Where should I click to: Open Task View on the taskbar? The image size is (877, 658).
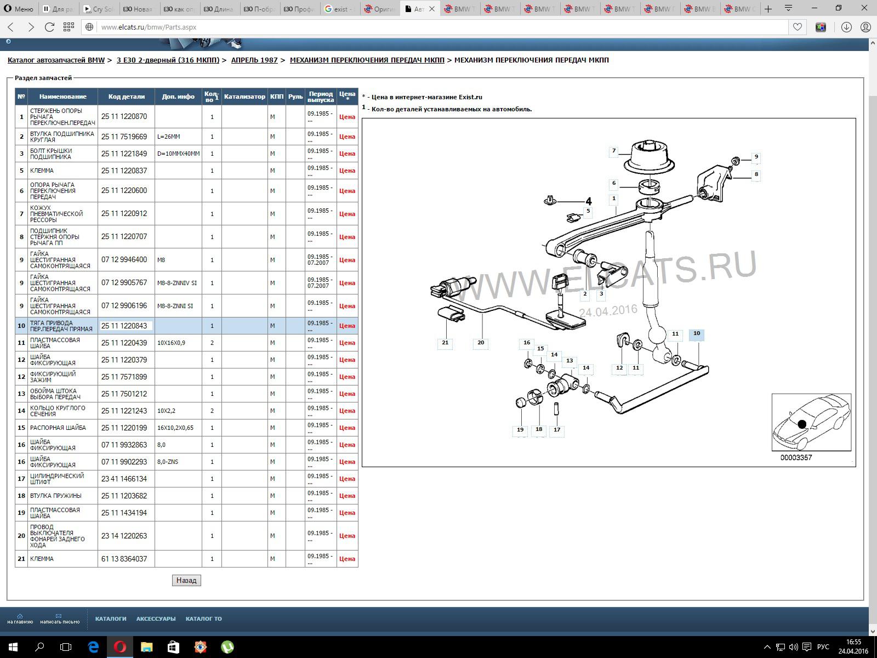pyautogui.click(x=66, y=647)
